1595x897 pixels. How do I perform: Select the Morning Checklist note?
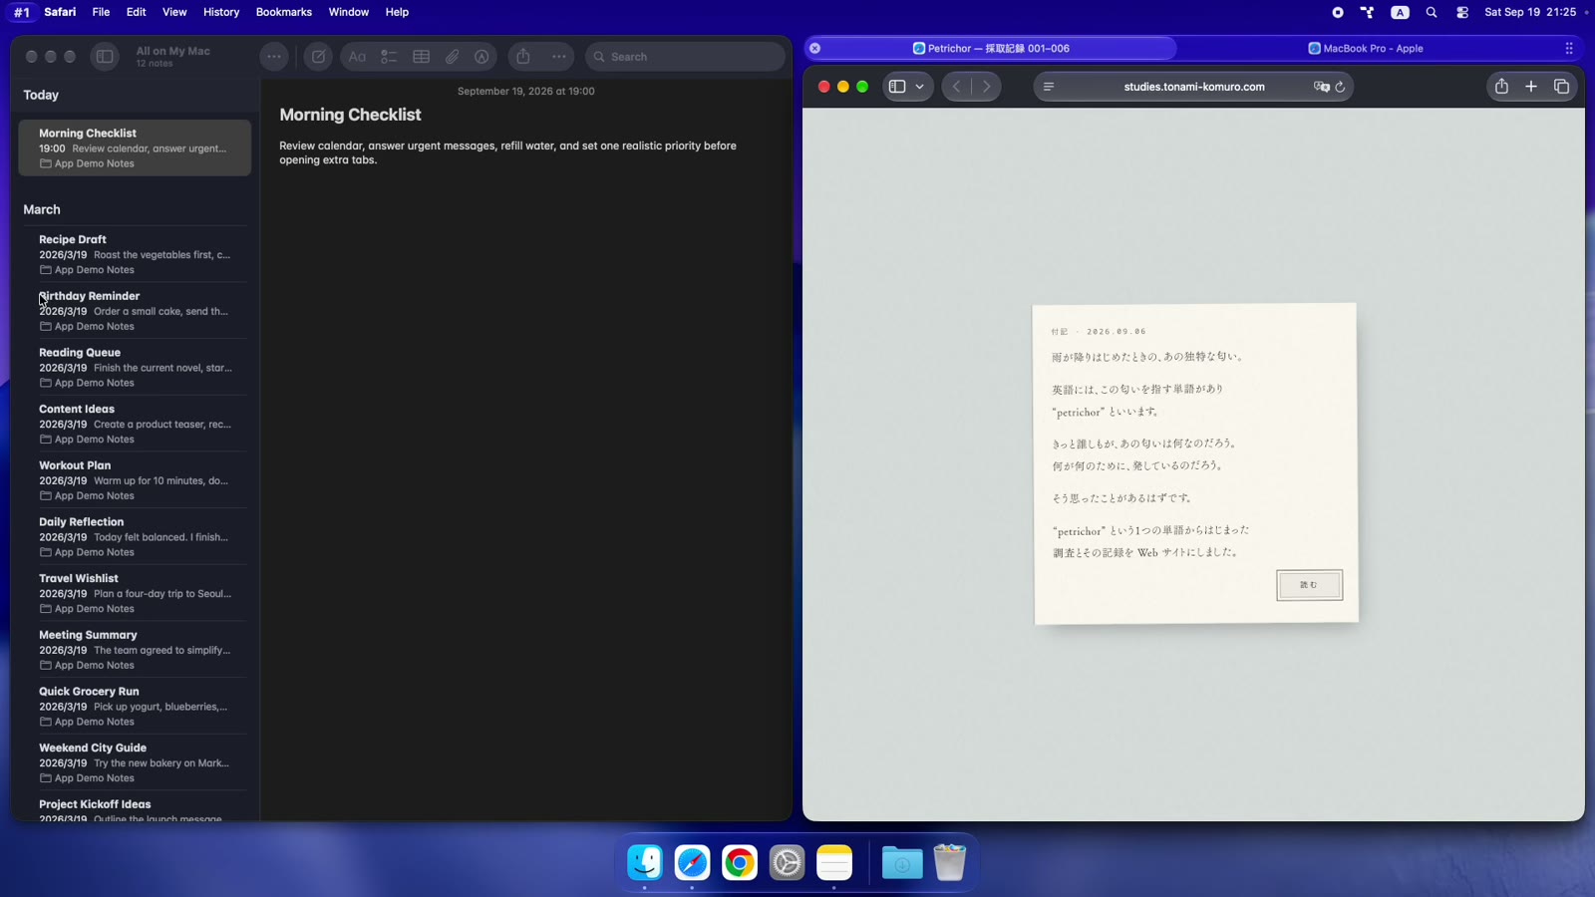135,148
